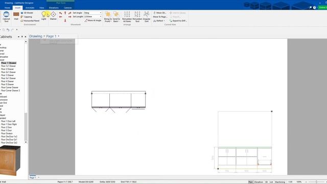Insert a Horizontal Panel
The height and width of the screenshot is (184, 327).
pos(30,20)
